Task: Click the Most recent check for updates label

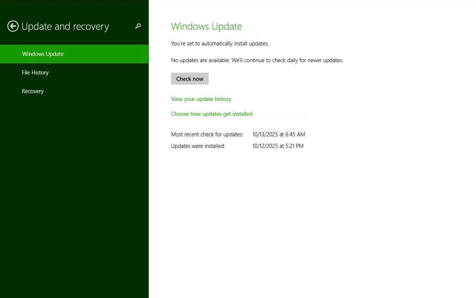Action: tap(207, 134)
